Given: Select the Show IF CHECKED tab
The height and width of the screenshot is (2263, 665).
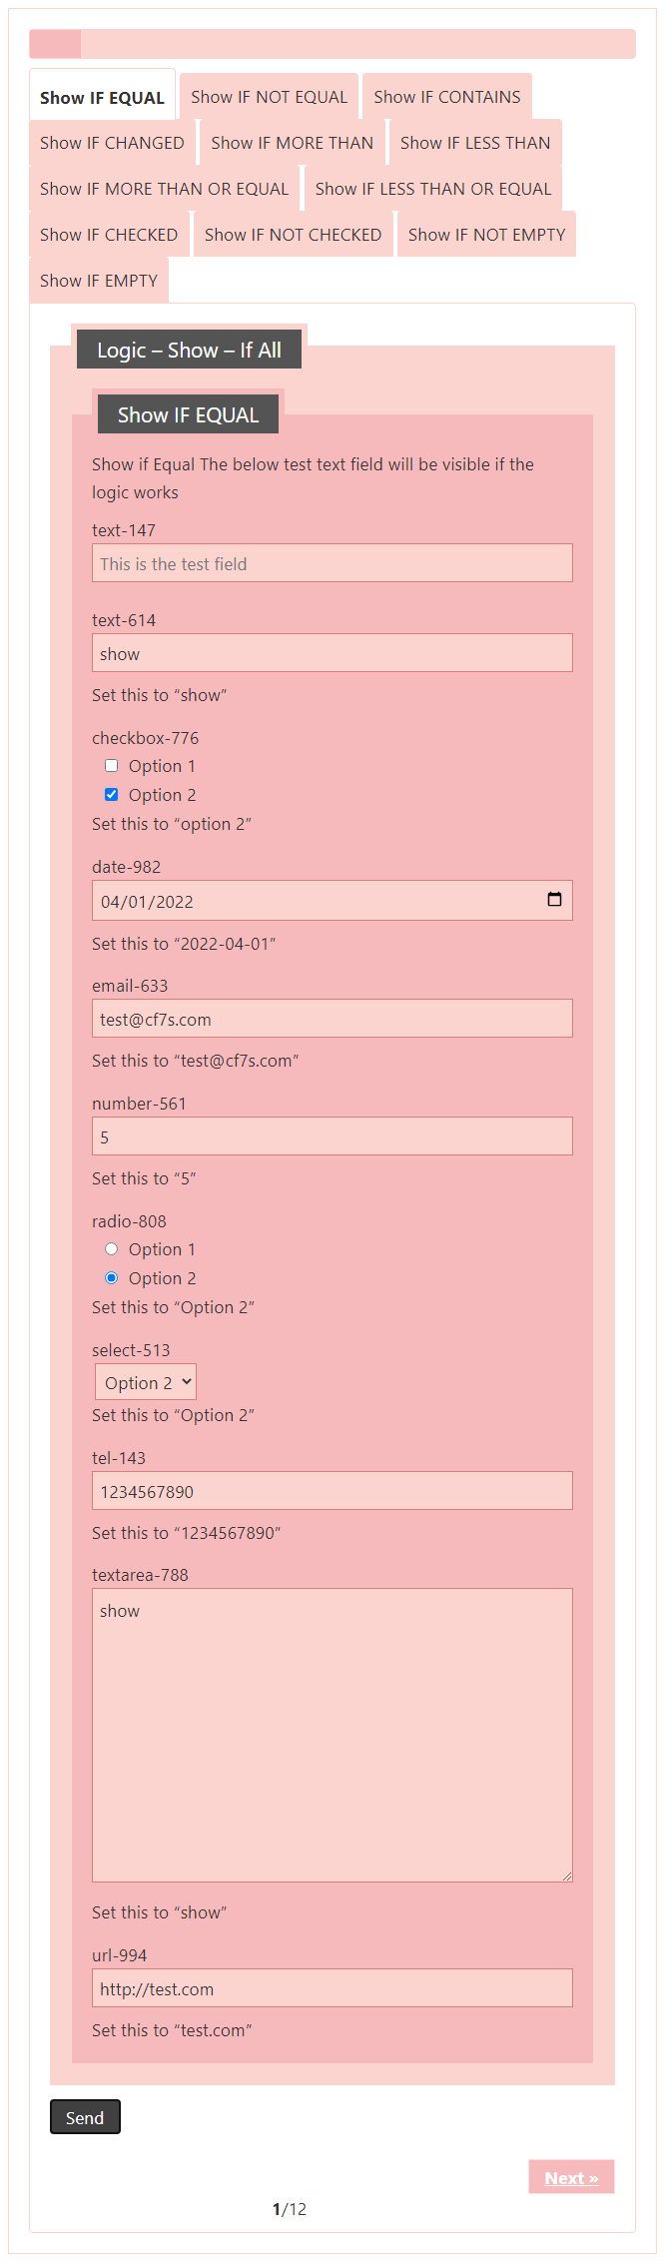Looking at the screenshot, I should [x=109, y=235].
